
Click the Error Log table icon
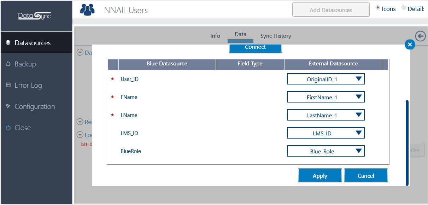[8, 85]
